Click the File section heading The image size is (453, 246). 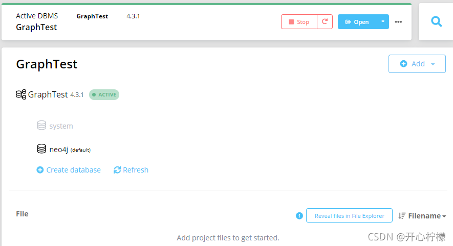(22, 214)
